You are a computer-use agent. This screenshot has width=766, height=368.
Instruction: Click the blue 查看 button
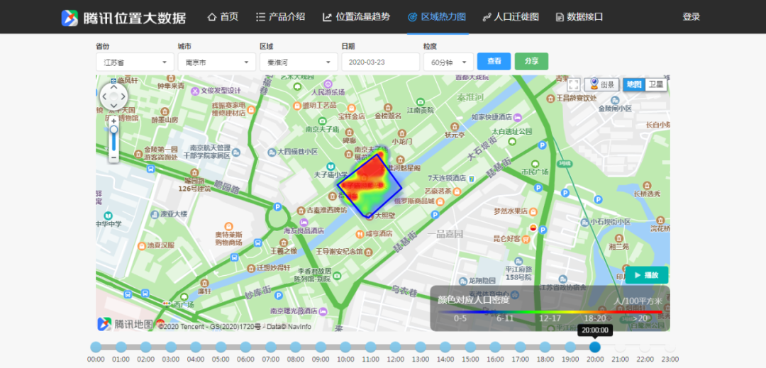coord(494,62)
